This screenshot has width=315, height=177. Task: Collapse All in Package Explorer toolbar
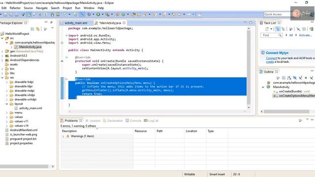click(32, 29)
